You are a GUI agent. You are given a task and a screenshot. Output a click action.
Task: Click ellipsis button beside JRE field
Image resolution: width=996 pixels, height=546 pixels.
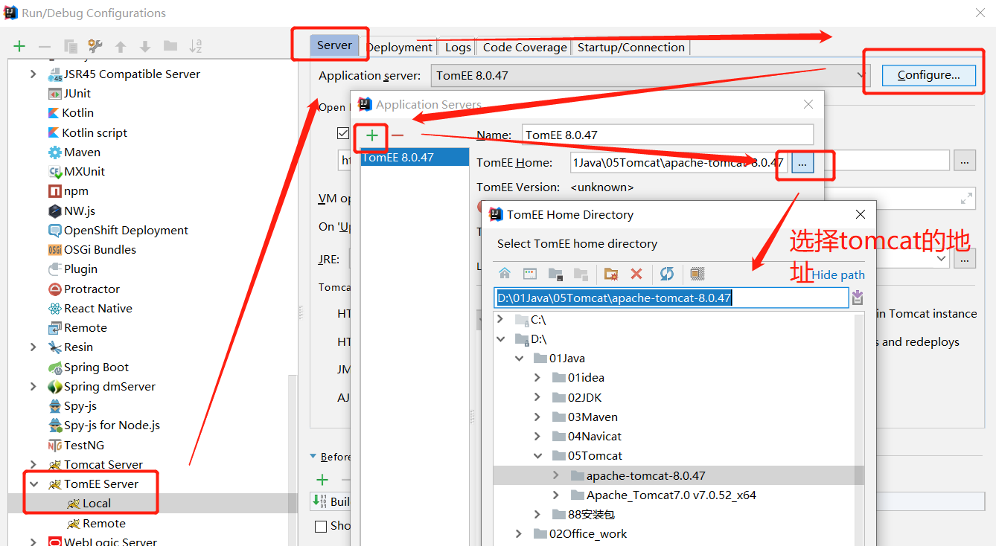click(x=965, y=259)
